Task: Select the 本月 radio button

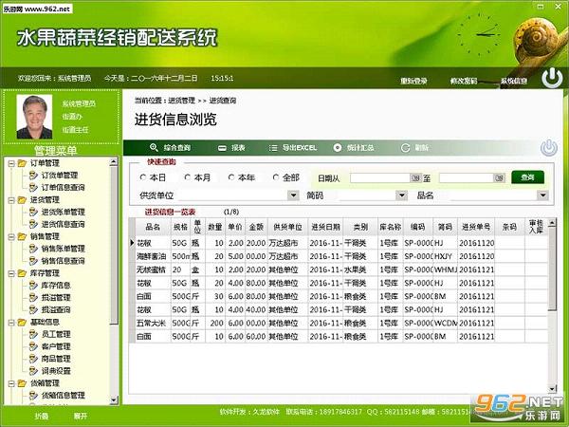Action: (187, 177)
